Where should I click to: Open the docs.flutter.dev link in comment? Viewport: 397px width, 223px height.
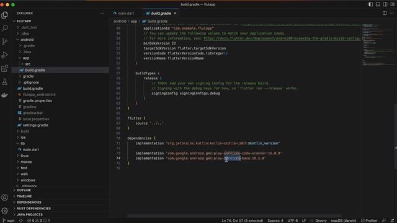[282, 38]
